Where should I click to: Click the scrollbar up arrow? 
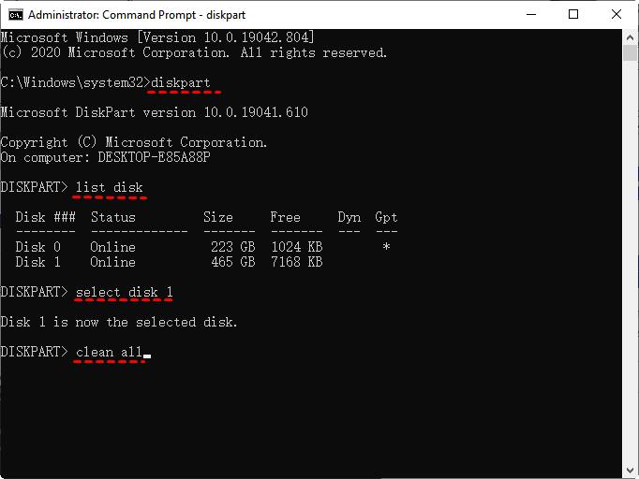(x=631, y=36)
